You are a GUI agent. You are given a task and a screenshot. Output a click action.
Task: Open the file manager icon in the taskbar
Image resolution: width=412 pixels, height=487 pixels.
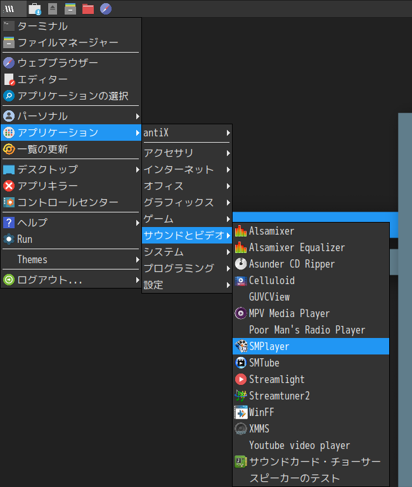click(70, 9)
